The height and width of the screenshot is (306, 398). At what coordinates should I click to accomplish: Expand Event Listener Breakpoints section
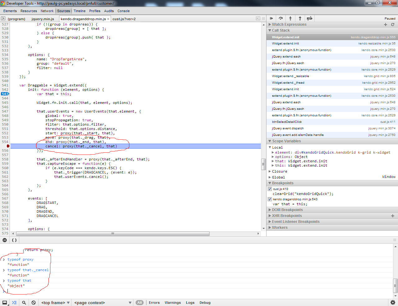tap(295, 222)
